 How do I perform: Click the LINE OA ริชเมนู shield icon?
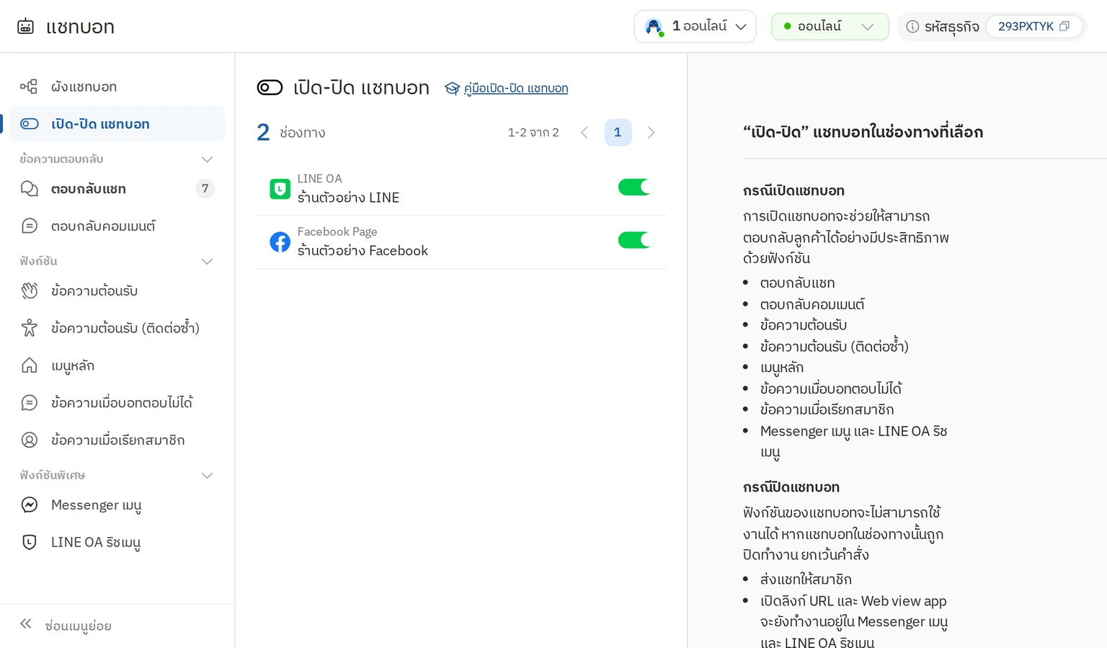29,542
